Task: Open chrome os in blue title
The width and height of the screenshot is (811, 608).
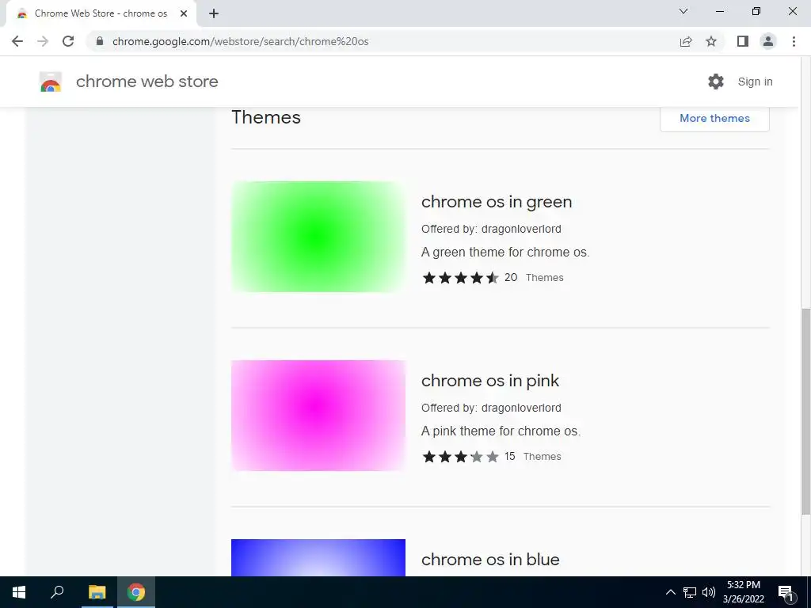Action: (x=490, y=560)
